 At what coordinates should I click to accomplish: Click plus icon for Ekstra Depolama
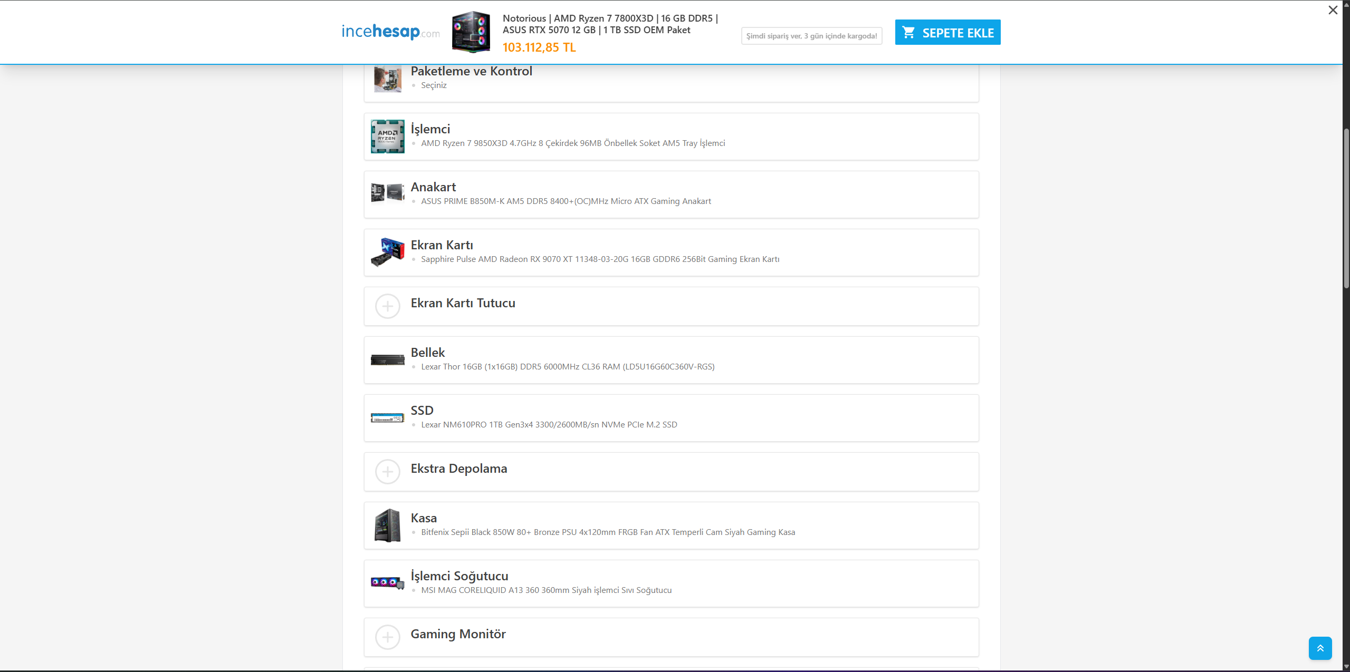click(388, 472)
